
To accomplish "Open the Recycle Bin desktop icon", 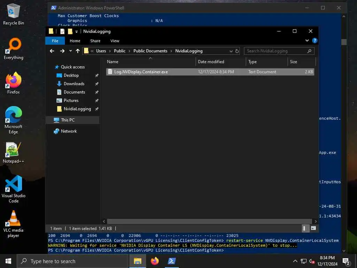I will [14, 14].
